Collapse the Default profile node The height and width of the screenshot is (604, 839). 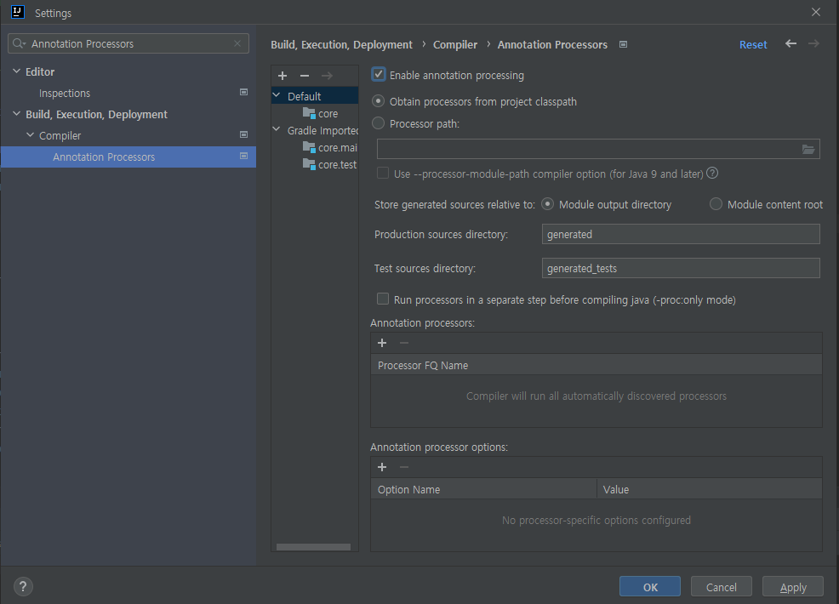(x=277, y=95)
